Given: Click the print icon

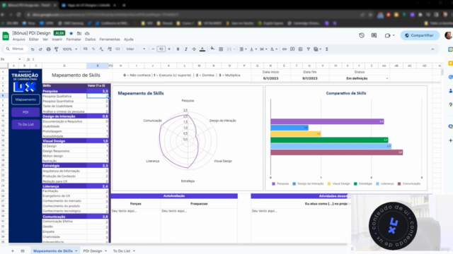Looking at the screenshot, I should point(49,49).
